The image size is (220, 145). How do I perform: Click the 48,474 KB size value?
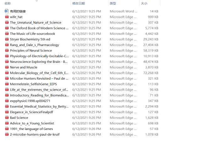(x=151, y=62)
